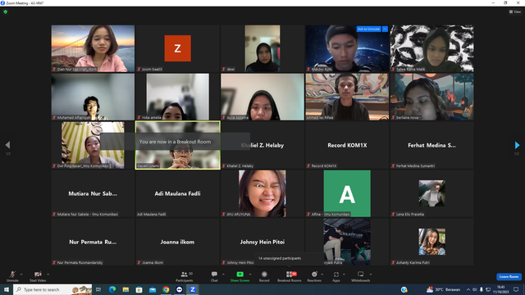Viewport: 525px width, 295px height.
Task: Go to previous gallery page arrow
Action: pos(7,145)
